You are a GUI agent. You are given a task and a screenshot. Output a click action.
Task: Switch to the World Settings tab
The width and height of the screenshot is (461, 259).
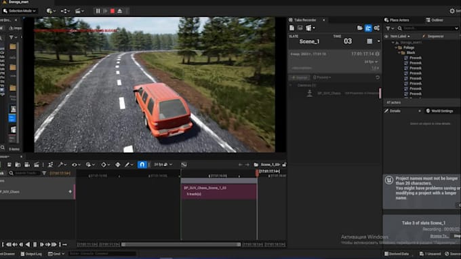[x=439, y=111]
